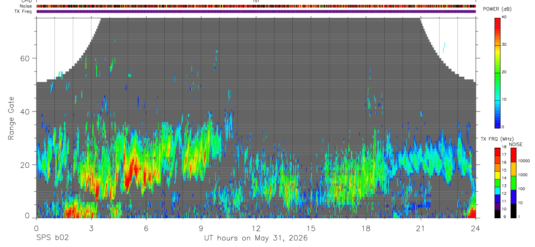Click the '12' UT hour tick

pos(256,228)
